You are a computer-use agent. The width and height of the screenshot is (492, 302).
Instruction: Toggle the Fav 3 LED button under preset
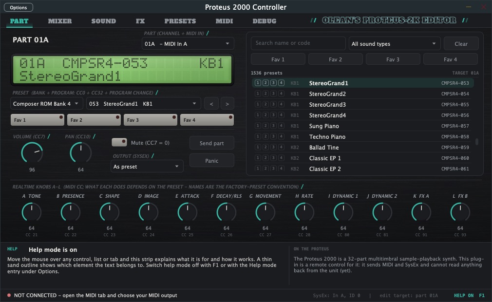[x=151, y=120]
